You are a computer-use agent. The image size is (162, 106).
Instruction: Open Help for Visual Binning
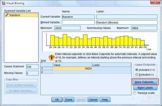(x=105, y=100)
